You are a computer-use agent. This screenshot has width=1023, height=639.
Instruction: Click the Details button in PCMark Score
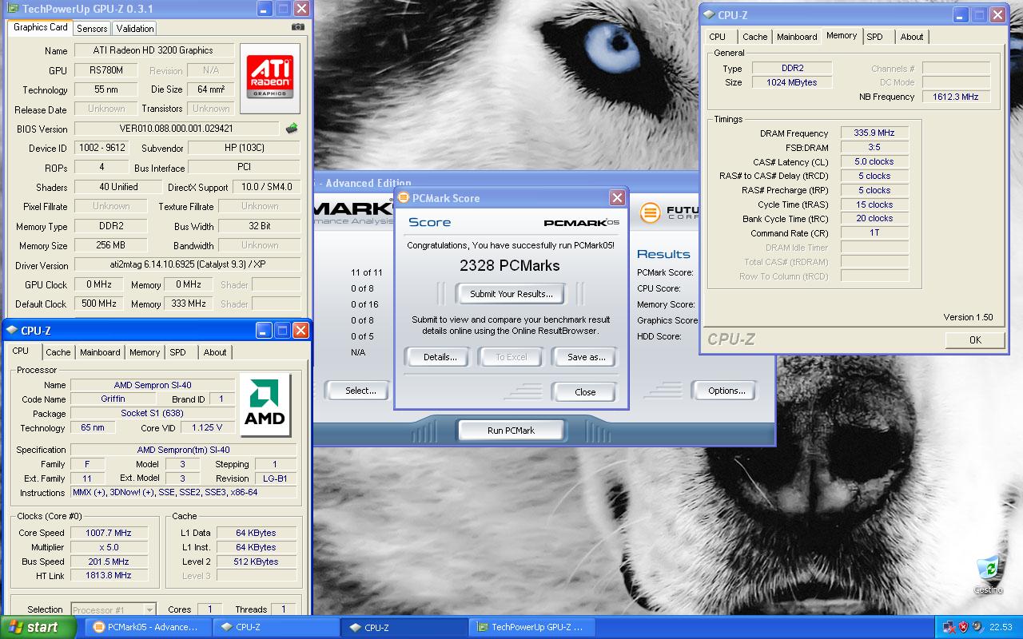click(x=440, y=357)
